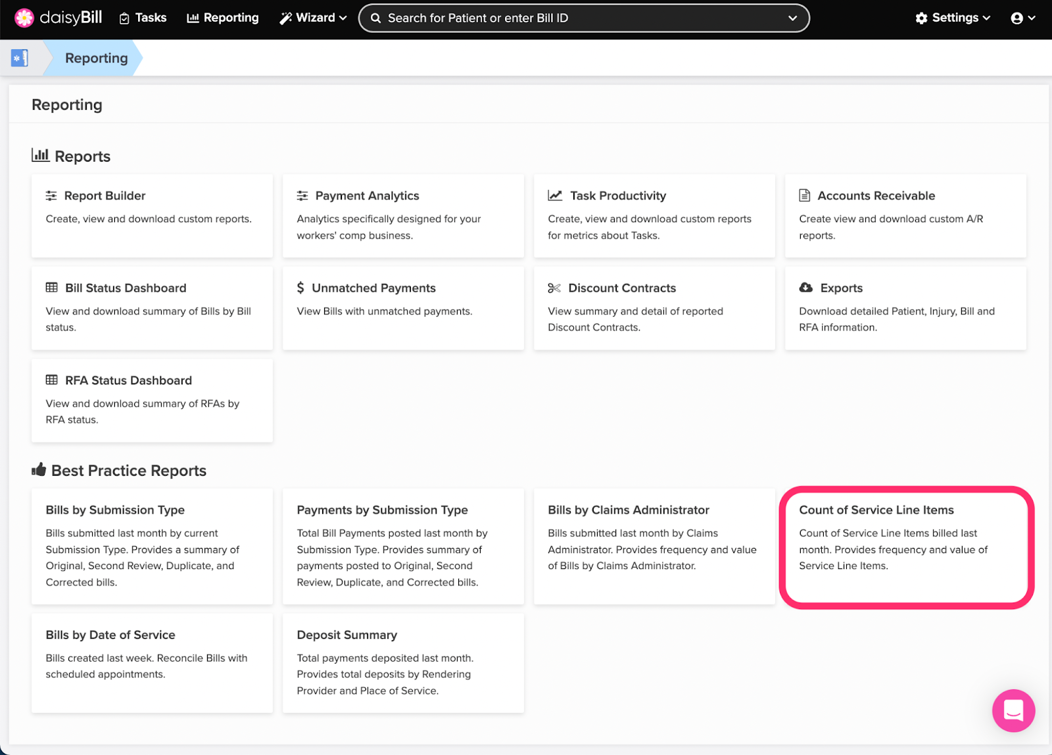Image resolution: width=1052 pixels, height=755 pixels.
Task: Expand the user account profile menu
Action: coord(1022,18)
